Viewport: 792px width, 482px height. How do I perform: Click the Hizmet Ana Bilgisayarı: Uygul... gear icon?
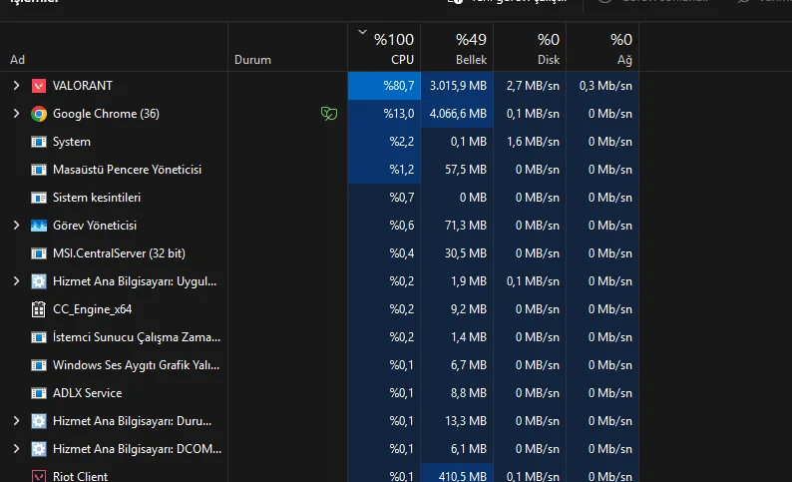click(x=39, y=281)
